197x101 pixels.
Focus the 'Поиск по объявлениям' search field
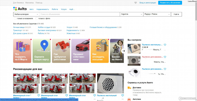tap(80, 14)
